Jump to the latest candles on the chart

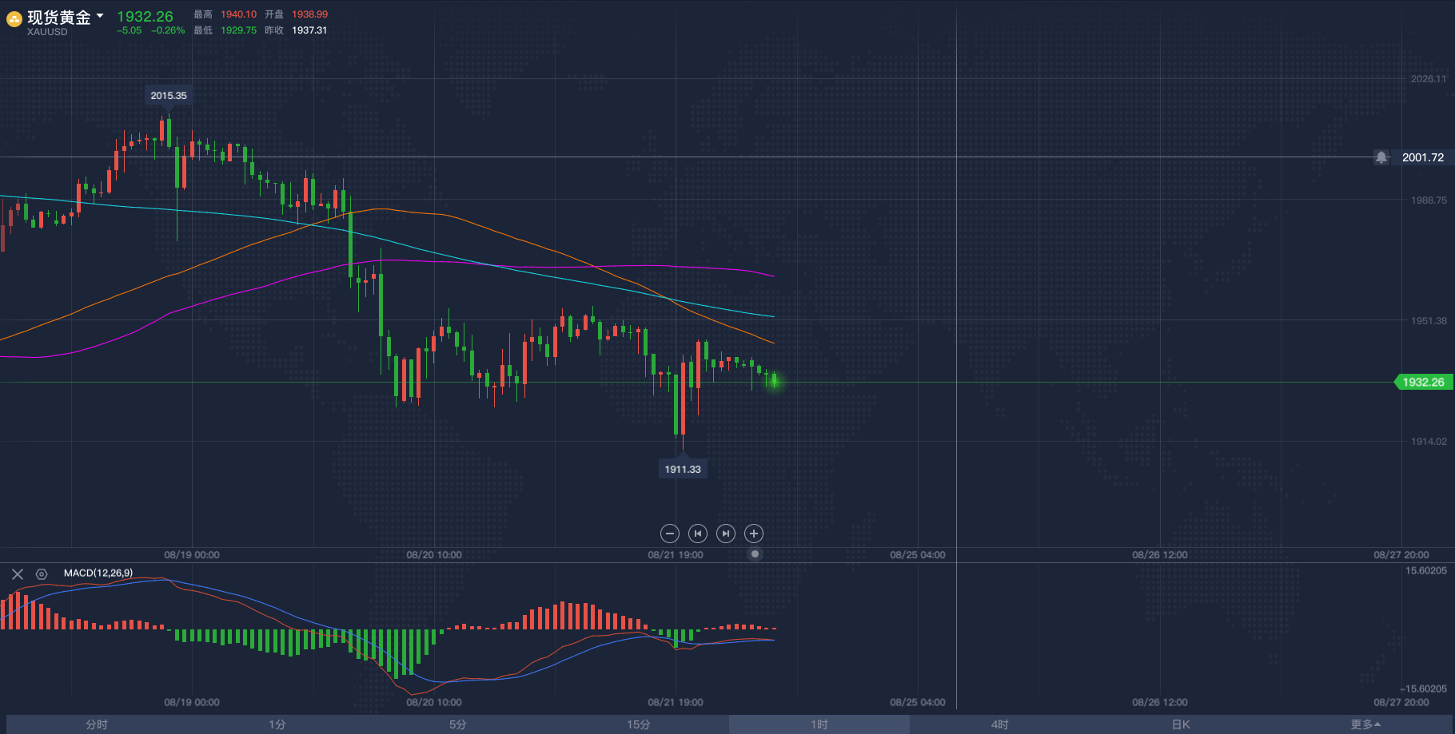(x=726, y=534)
